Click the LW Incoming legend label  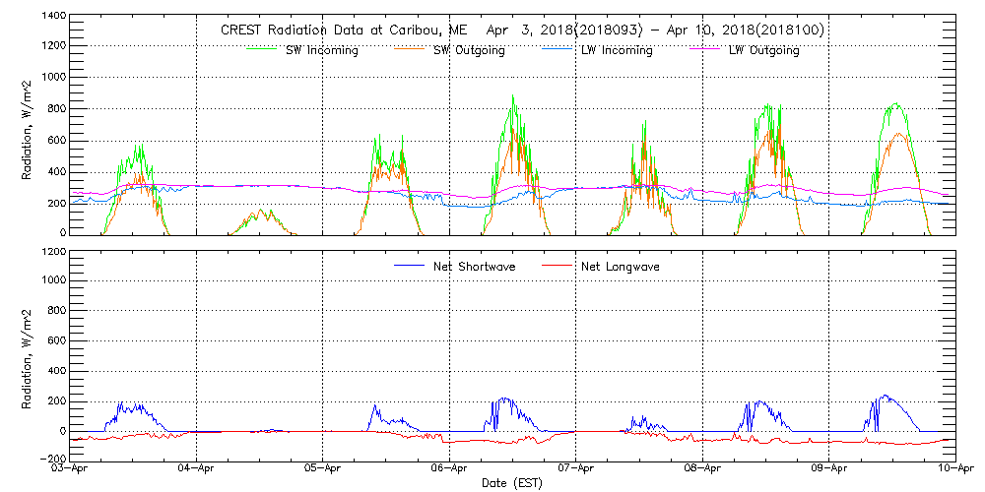(x=616, y=50)
